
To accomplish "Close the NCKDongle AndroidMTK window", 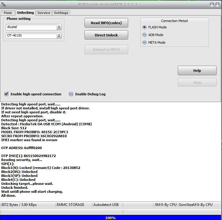I will click(218, 5).
